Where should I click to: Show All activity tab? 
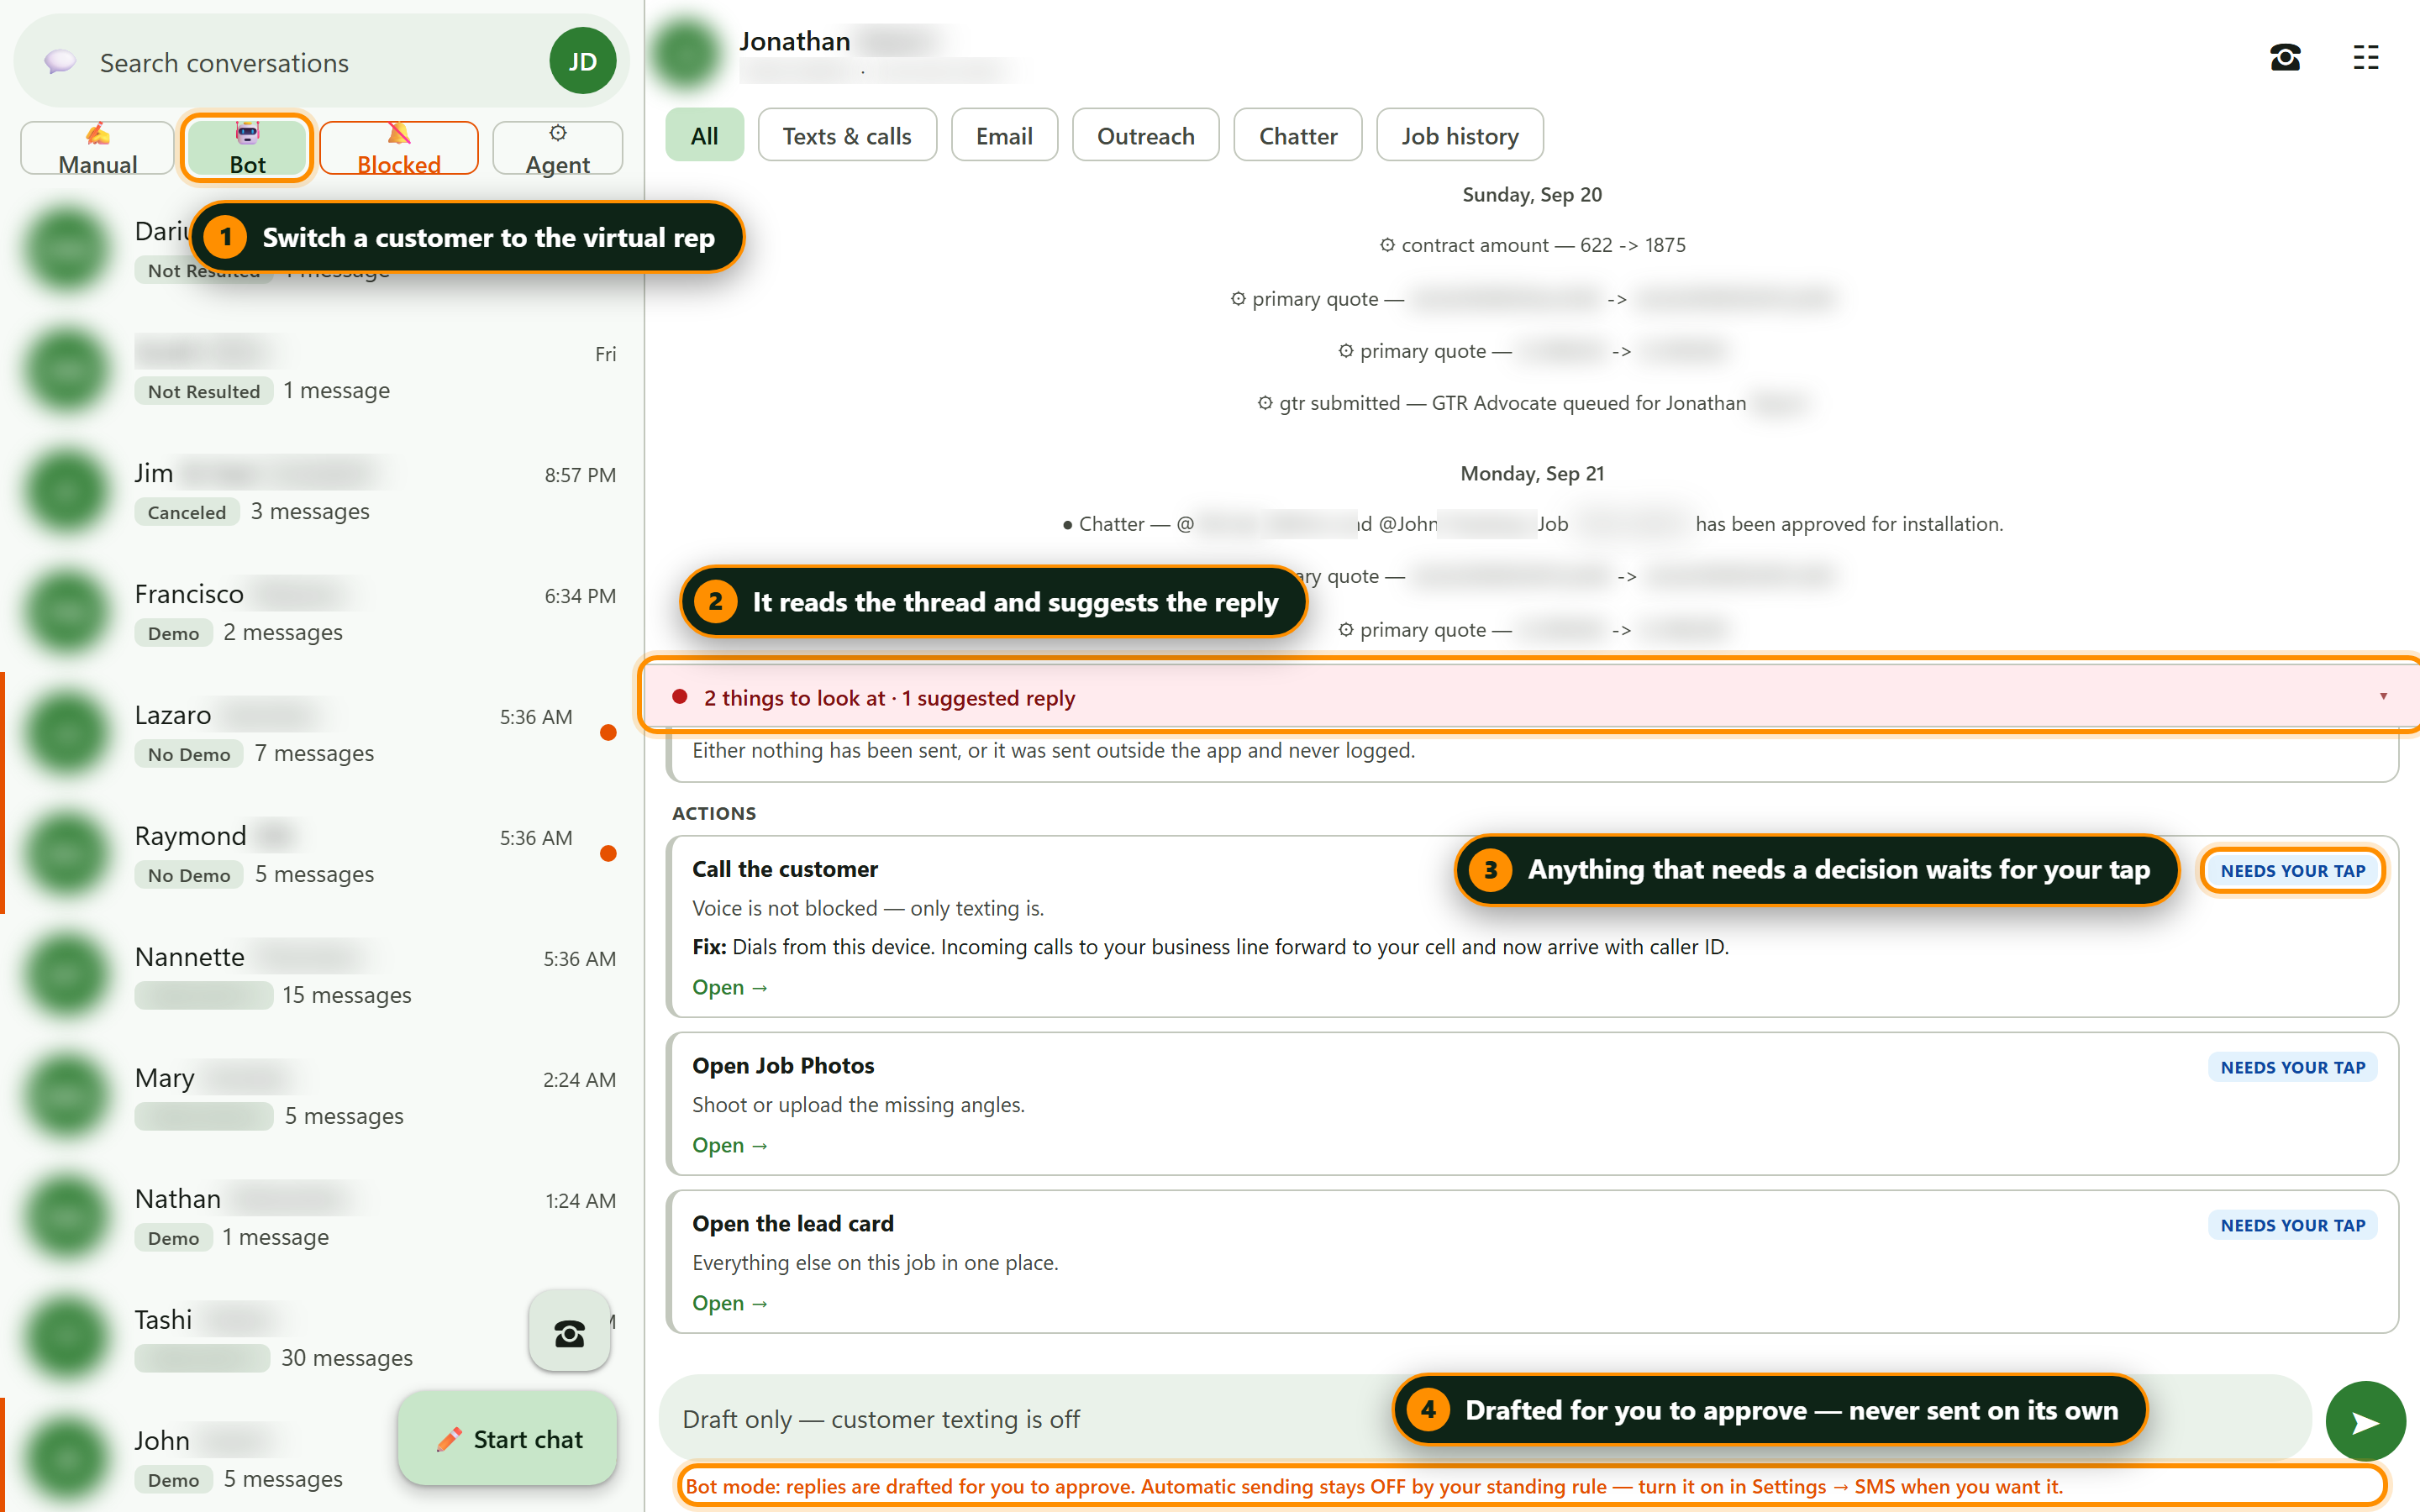(704, 135)
